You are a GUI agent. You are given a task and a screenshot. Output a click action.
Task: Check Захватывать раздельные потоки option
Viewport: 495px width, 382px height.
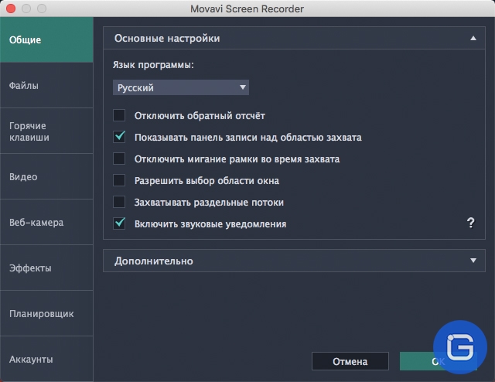[119, 202]
